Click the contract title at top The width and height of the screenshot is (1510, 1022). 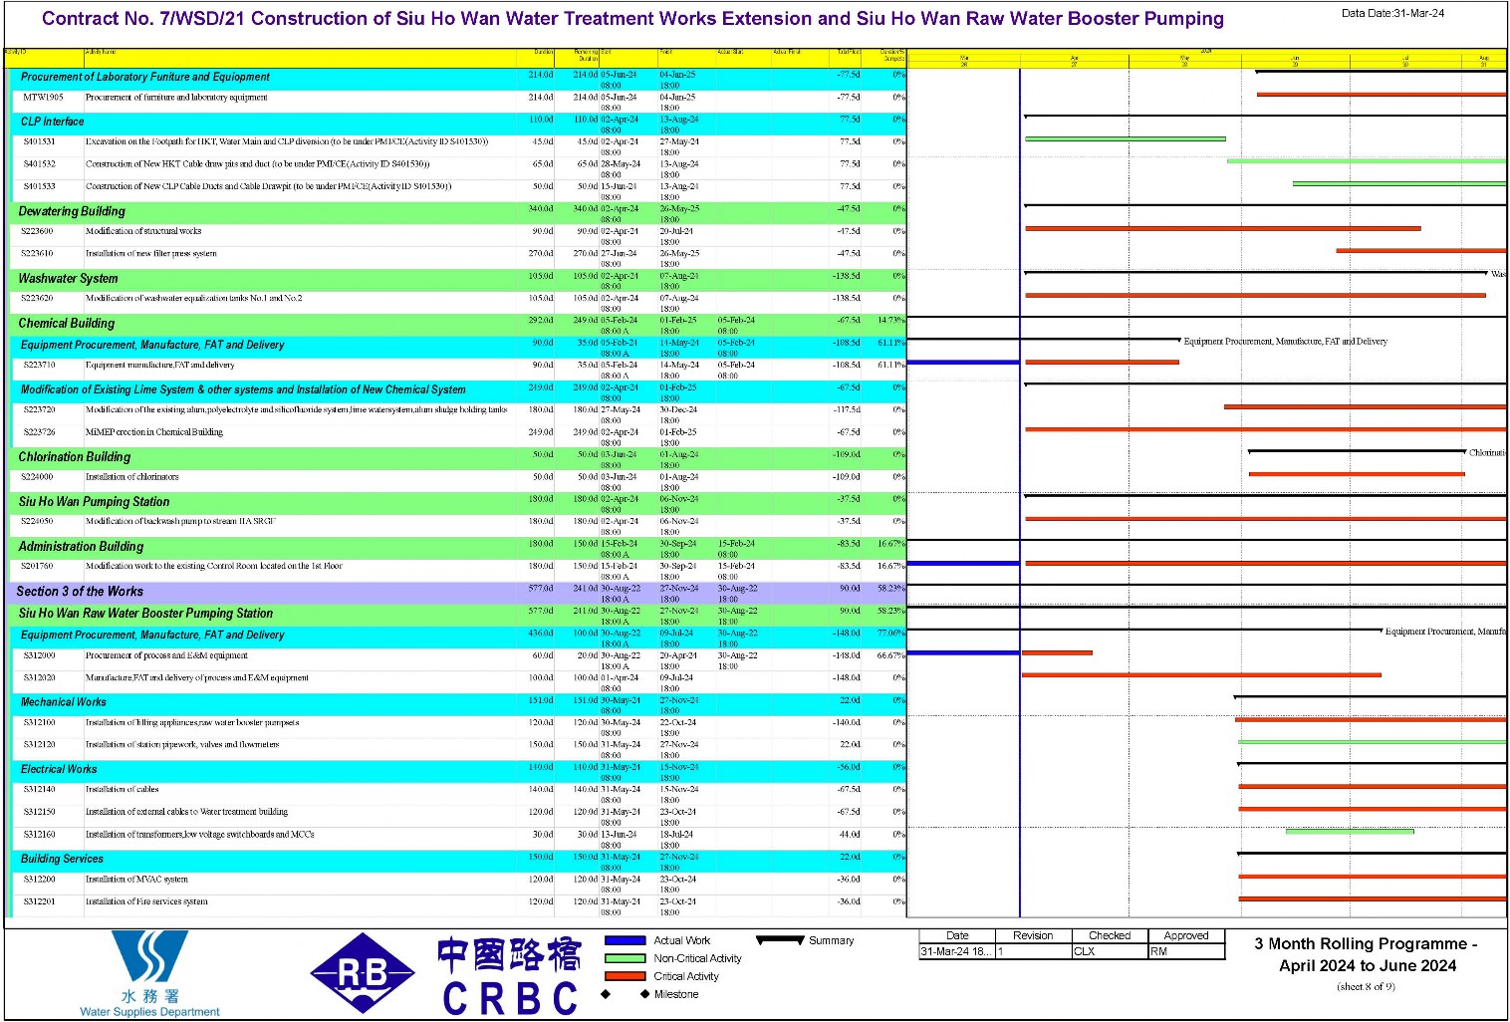coord(632,19)
